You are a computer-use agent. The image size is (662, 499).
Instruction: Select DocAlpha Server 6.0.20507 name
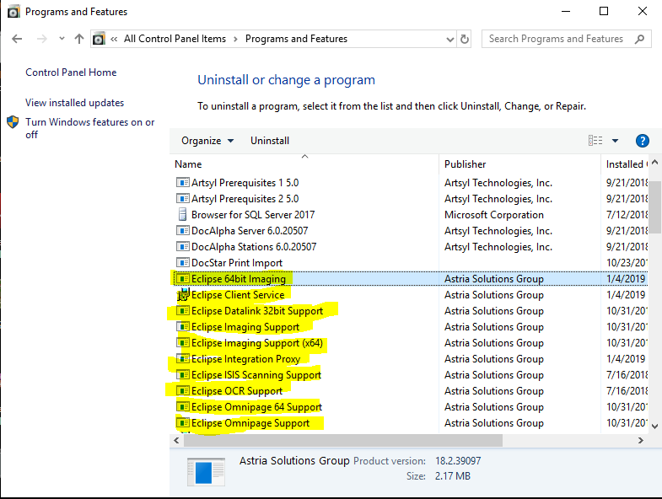250,231
